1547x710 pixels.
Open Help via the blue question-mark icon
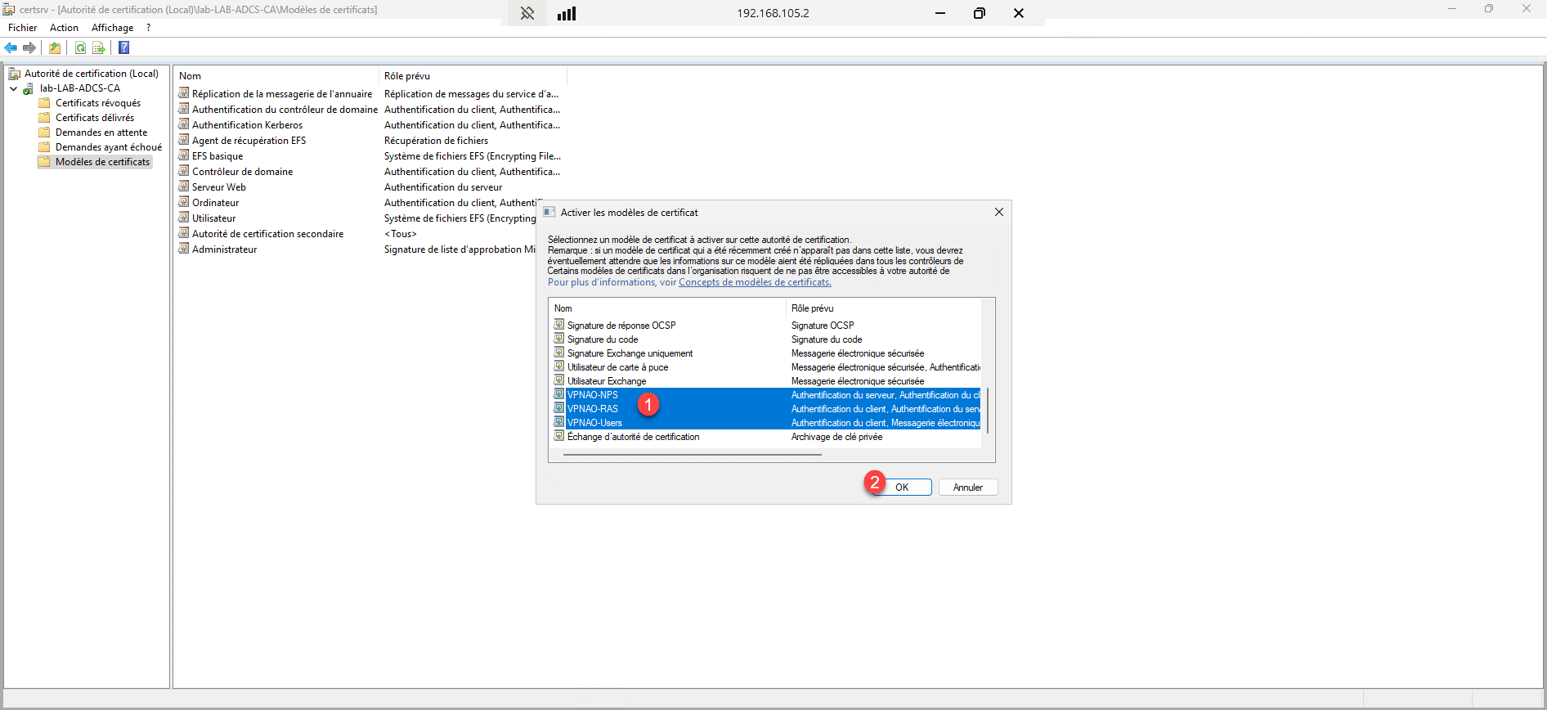(124, 48)
